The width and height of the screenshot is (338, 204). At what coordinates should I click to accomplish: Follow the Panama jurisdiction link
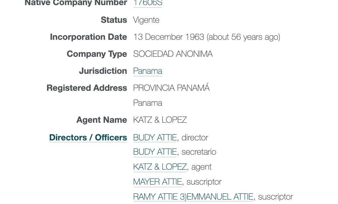click(x=148, y=71)
